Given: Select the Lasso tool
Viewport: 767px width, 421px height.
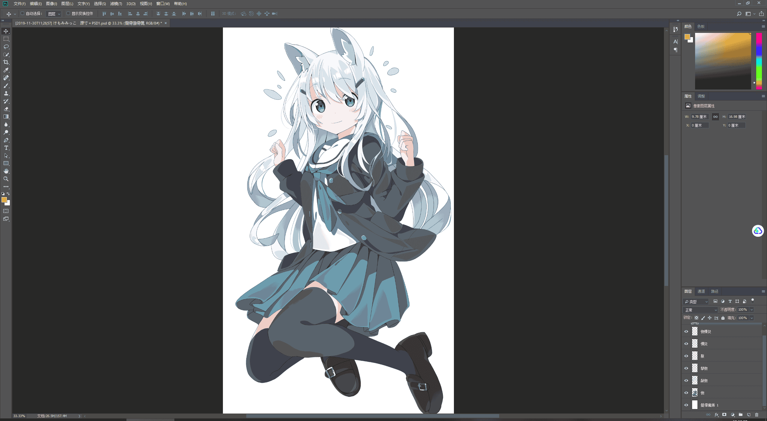Looking at the screenshot, I should point(6,47).
